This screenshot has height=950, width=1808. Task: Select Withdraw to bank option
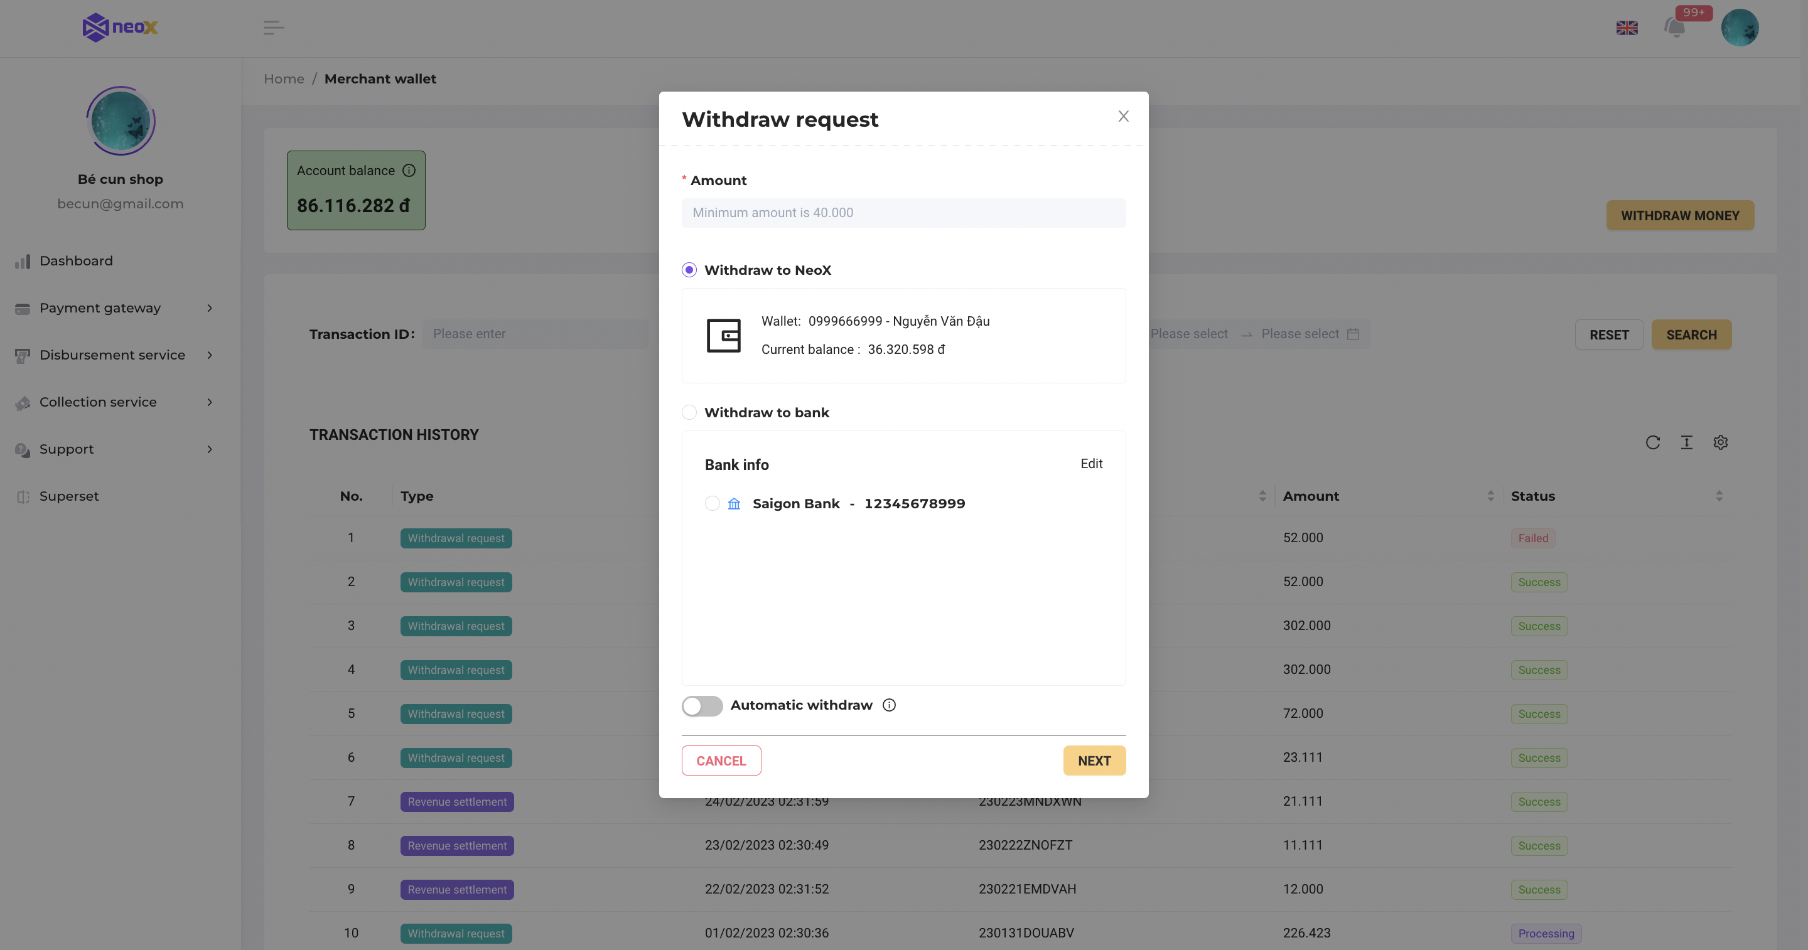coord(689,412)
